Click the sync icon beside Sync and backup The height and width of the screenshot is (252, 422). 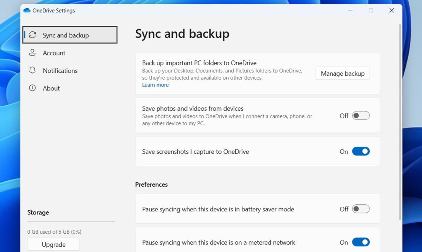coord(33,35)
